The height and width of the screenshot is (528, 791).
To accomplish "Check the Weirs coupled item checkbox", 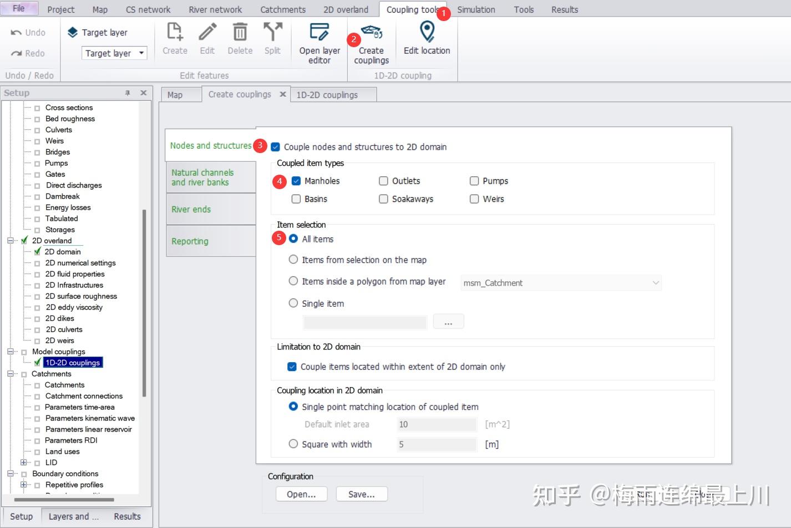I will tap(474, 199).
